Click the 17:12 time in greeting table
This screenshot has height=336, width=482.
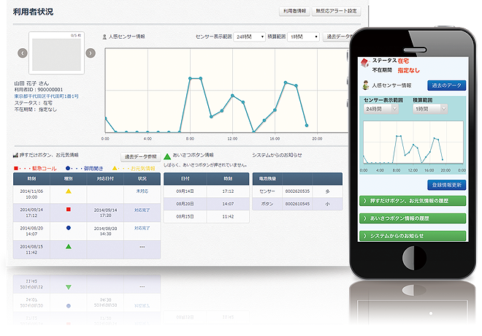tap(228, 191)
